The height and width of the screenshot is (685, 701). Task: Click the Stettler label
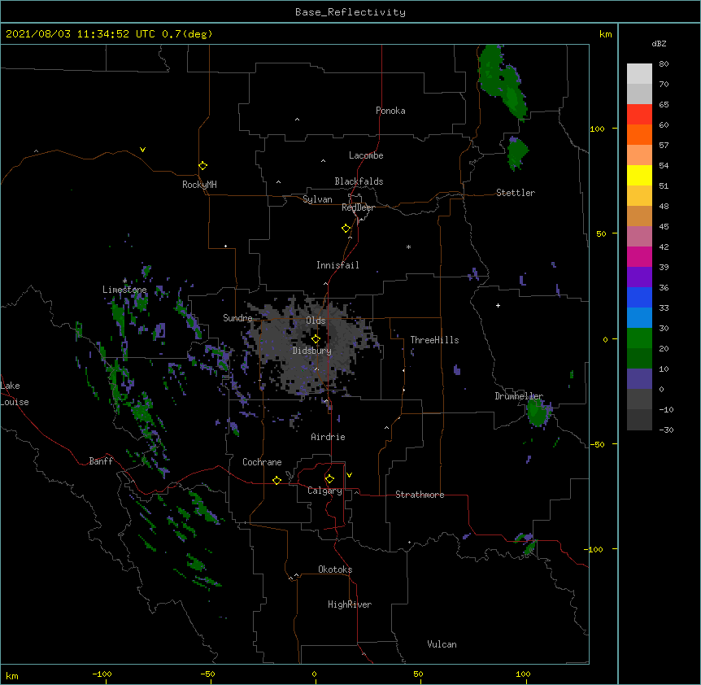pos(515,193)
